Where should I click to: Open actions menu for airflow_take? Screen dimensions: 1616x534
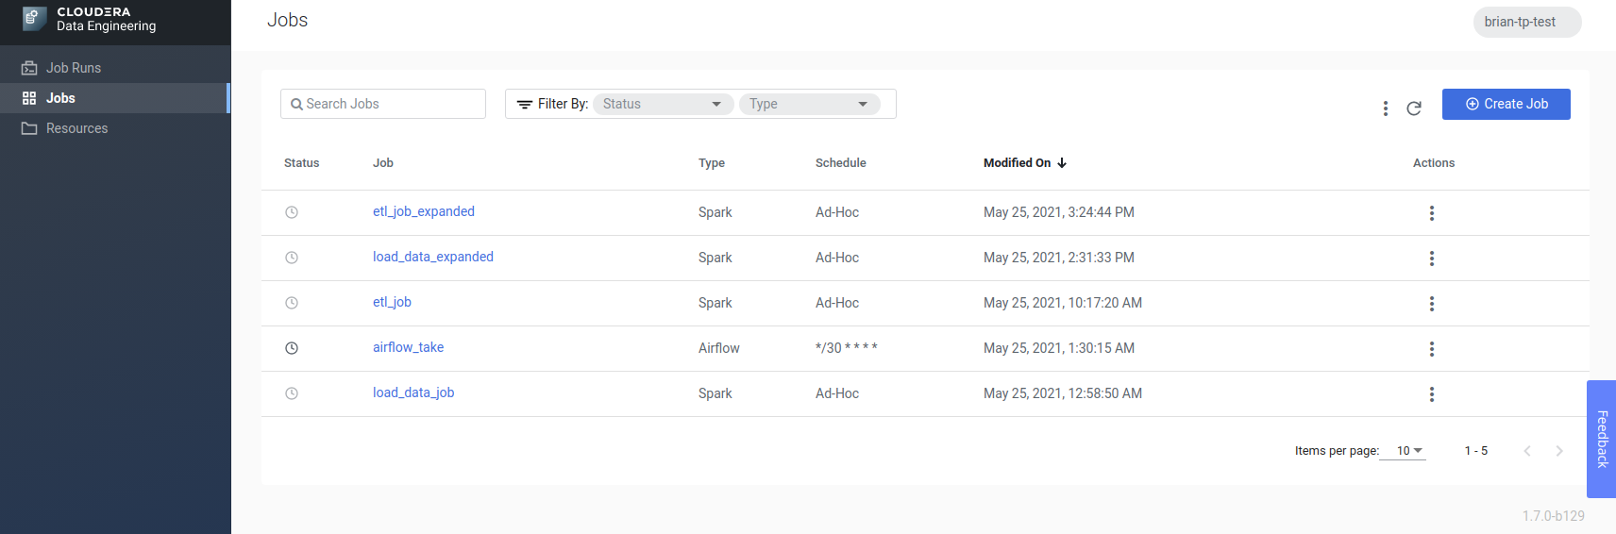1431,349
